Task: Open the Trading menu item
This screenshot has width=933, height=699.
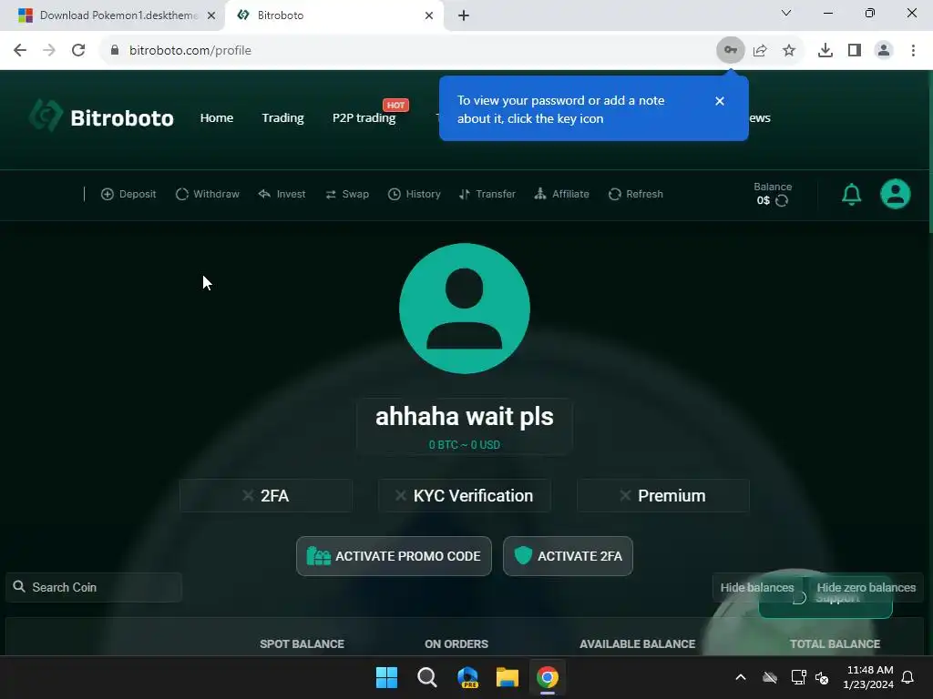Action: pos(282,117)
